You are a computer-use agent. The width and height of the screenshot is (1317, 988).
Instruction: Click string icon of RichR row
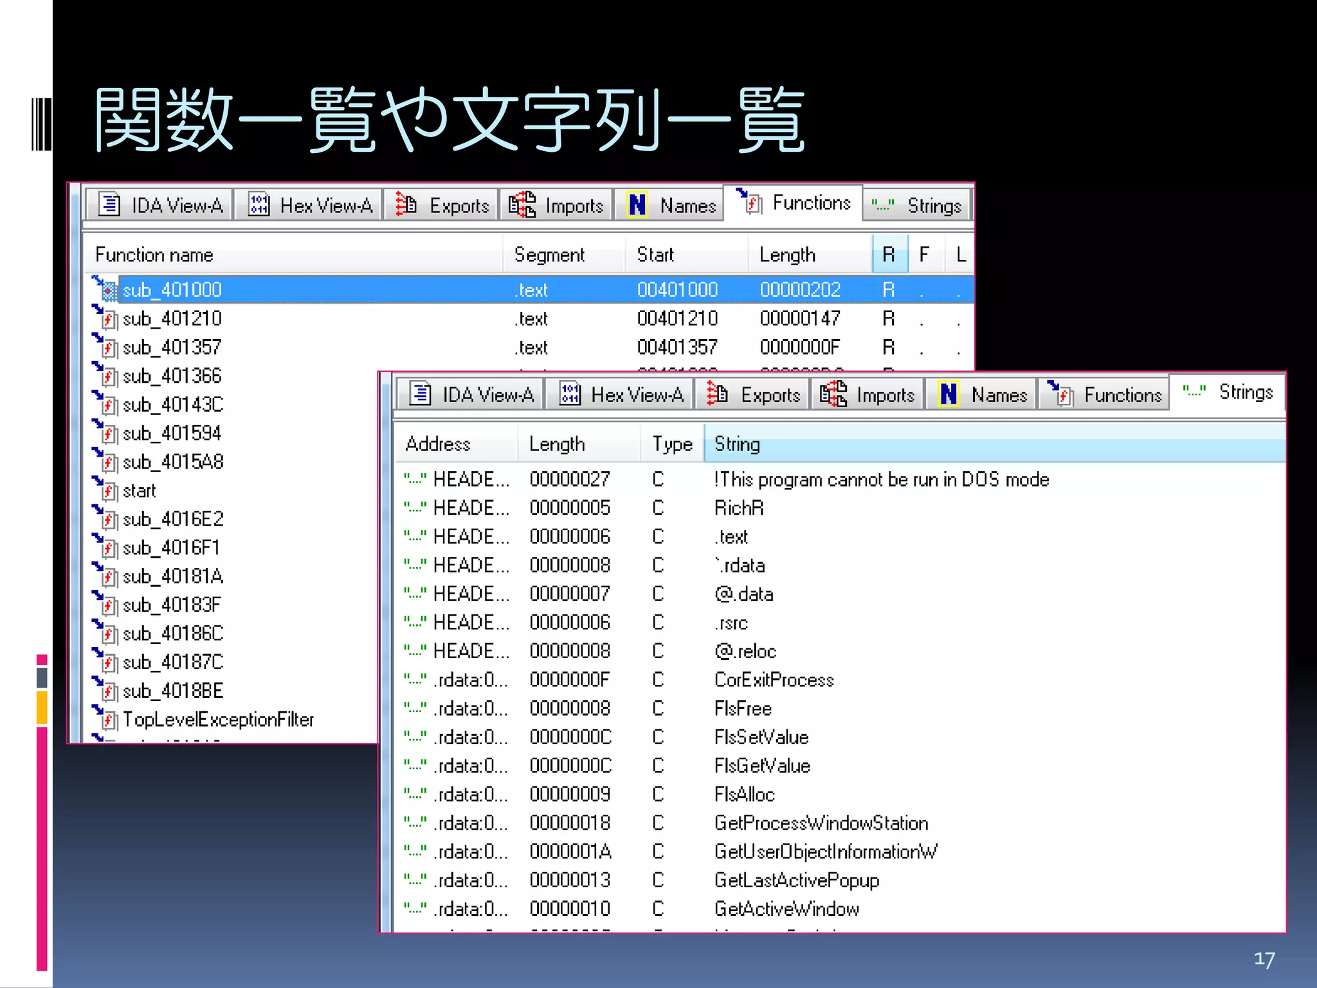[x=415, y=508]
